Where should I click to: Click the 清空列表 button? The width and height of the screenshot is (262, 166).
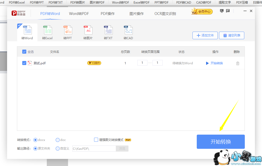[231, 35]
